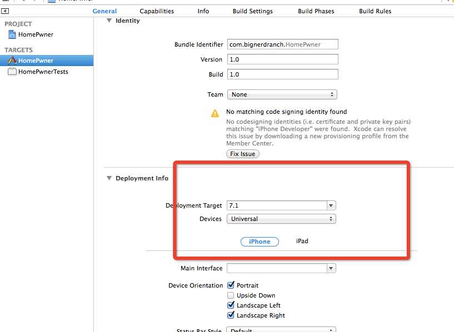Click the Fix Issue button
454x332 pixels.
click(x=243, y=154)
